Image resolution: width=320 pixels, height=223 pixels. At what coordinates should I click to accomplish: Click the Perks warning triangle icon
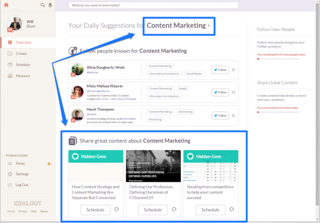click(x=49, y=163)
